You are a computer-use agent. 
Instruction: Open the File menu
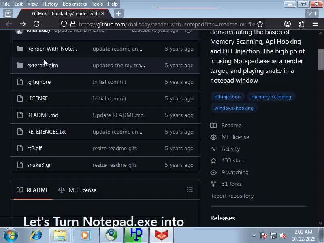tap(6, 4)
